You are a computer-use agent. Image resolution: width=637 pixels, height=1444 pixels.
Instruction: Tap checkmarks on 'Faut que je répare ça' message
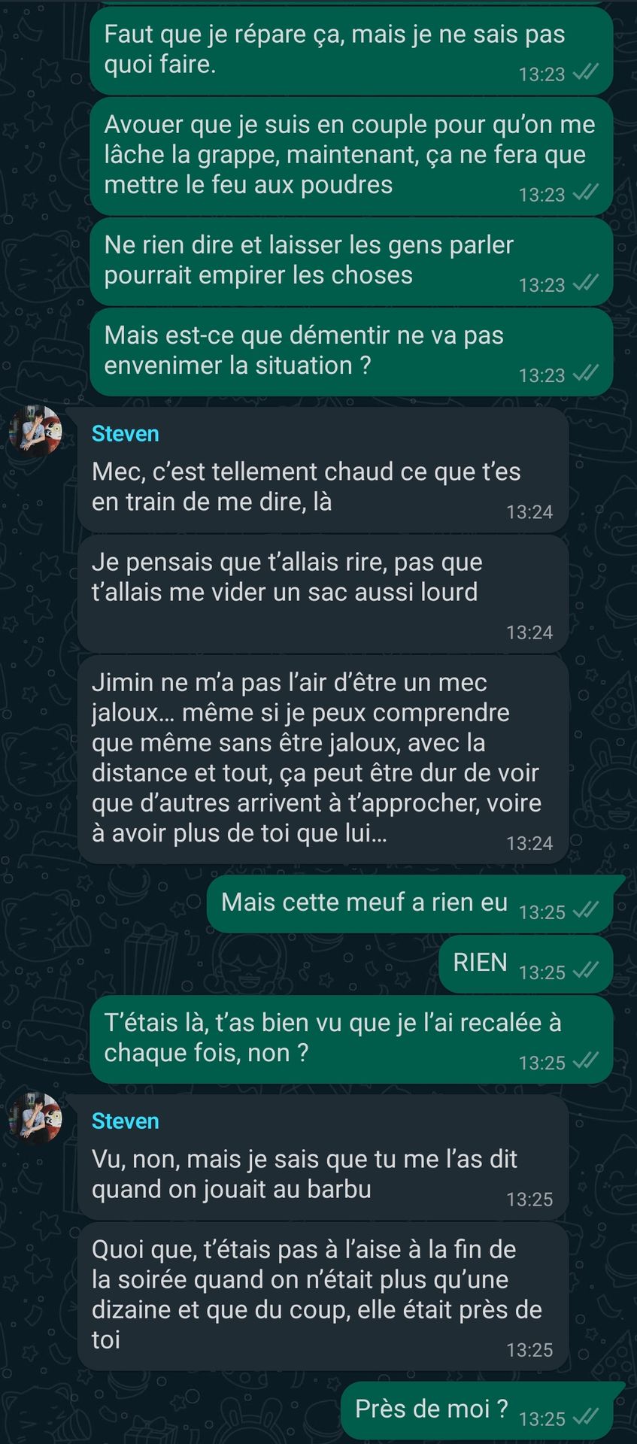click(x=586, y=73)
